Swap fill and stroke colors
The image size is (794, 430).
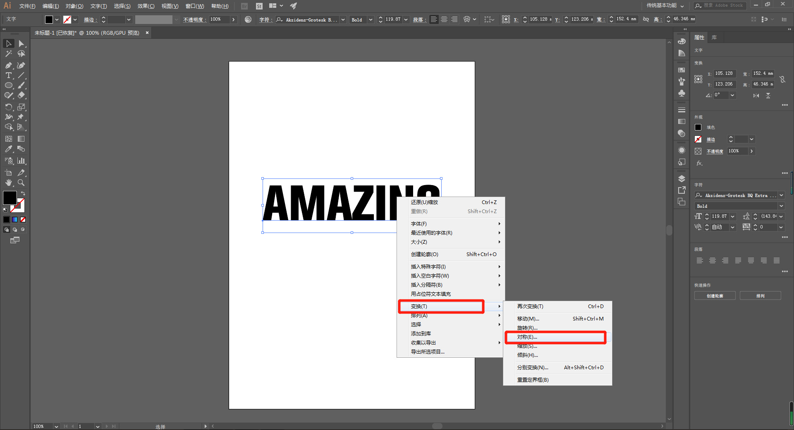pos(23,193)
